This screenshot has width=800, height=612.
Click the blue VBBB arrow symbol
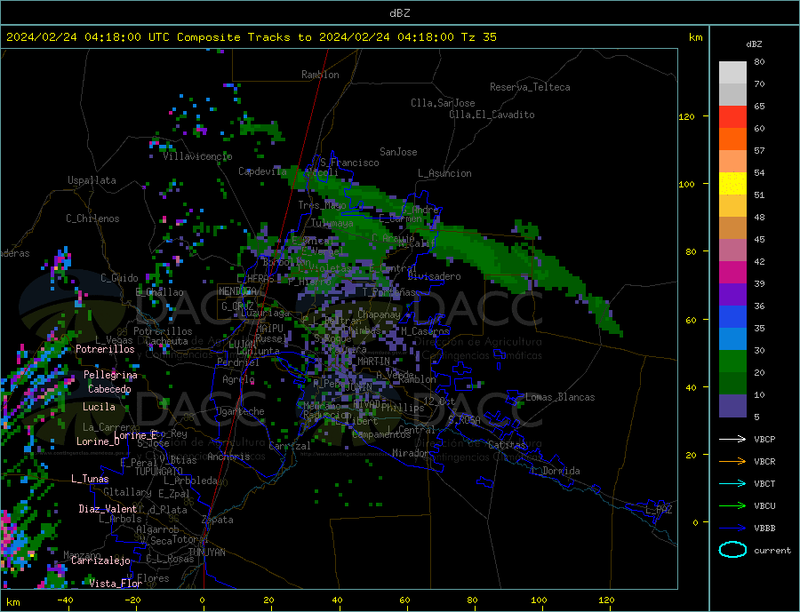(x=732, y=529)
